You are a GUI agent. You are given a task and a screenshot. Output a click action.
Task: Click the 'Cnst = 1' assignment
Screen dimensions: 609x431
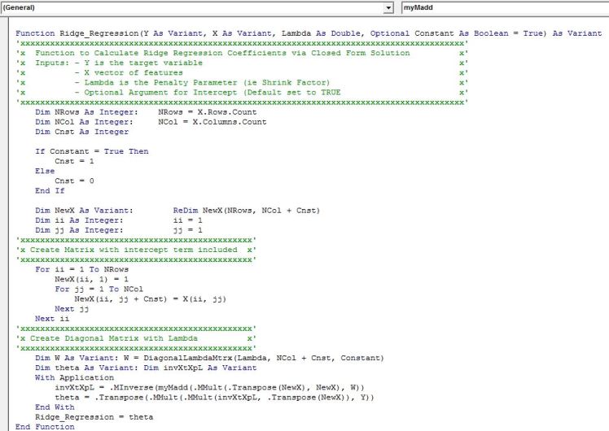(74, 161)
